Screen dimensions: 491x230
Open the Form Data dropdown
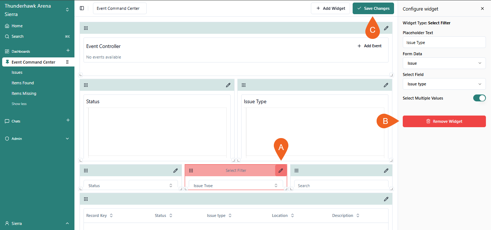coord(444,63)
